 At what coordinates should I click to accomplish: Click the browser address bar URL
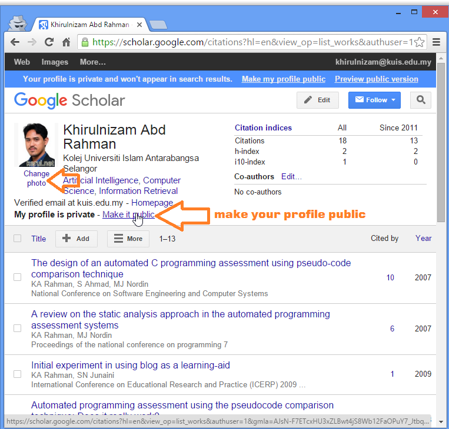(252, 42)
